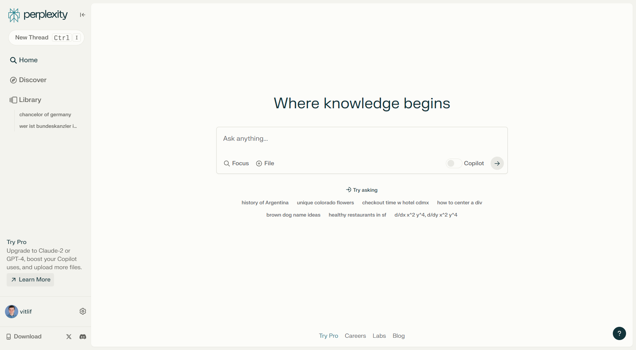The image size is (636, 350).
Task: Click the Ask anything input field
Action: [361, 139]
